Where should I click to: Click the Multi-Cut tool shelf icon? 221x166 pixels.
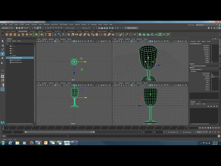coord(126,35)
